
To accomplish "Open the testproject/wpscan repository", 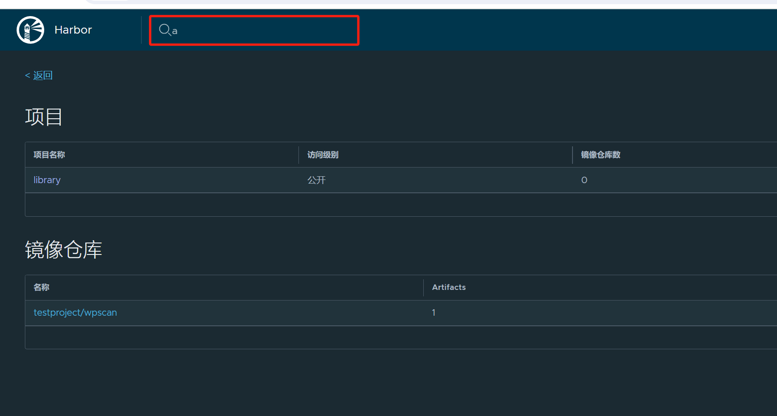I will pos(75,312).
